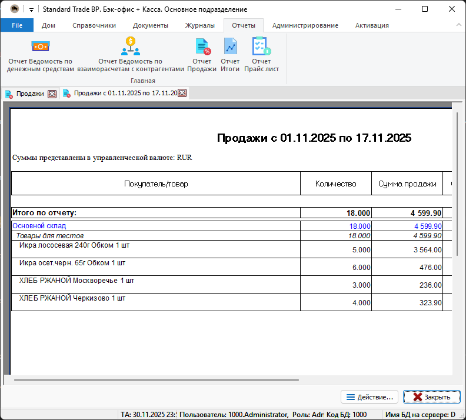Image resolution: width=466 pixels, height=420 pixels.
Task: Click the Пользователь: 1000.Administrator status entry
Action: click(x=234, y=414)
